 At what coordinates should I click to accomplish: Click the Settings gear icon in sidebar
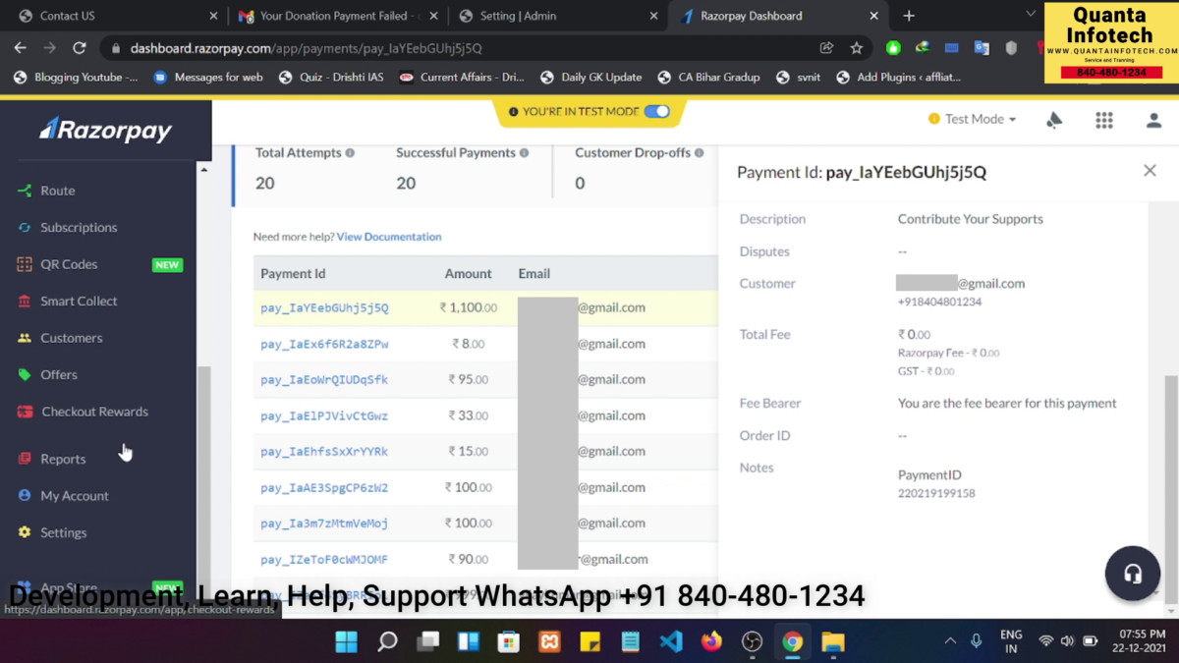pos(25,532)
